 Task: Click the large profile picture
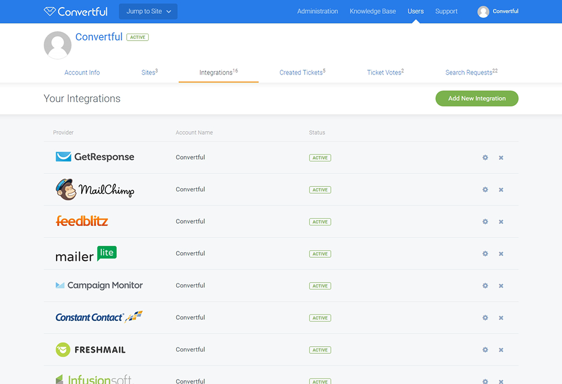coord(57,45)
